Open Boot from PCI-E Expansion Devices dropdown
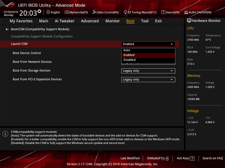 pyautogui.click(x=148, y=80)
